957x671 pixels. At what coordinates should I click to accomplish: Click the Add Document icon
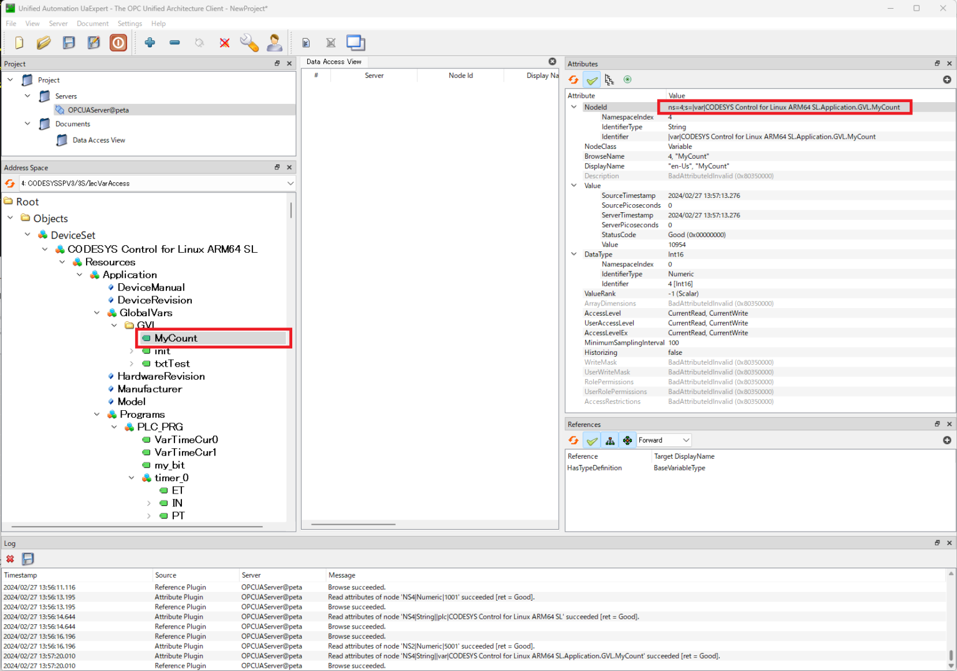click(x=305, y=42)
